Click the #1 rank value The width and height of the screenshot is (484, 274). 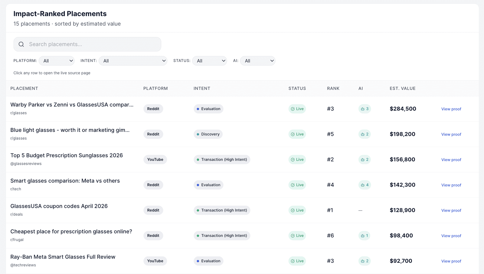point(330,210)
